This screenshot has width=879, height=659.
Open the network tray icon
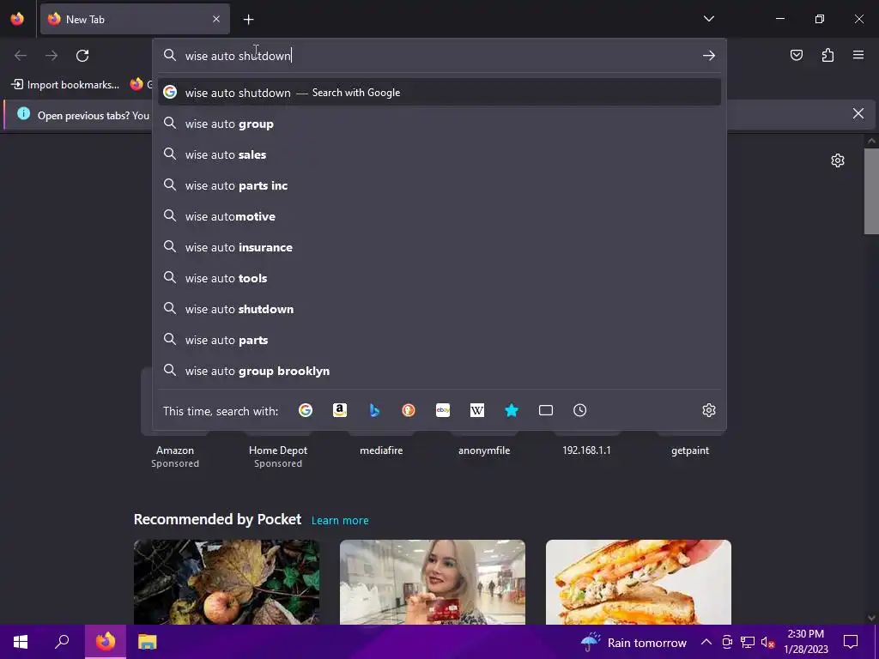coord(748,642)
